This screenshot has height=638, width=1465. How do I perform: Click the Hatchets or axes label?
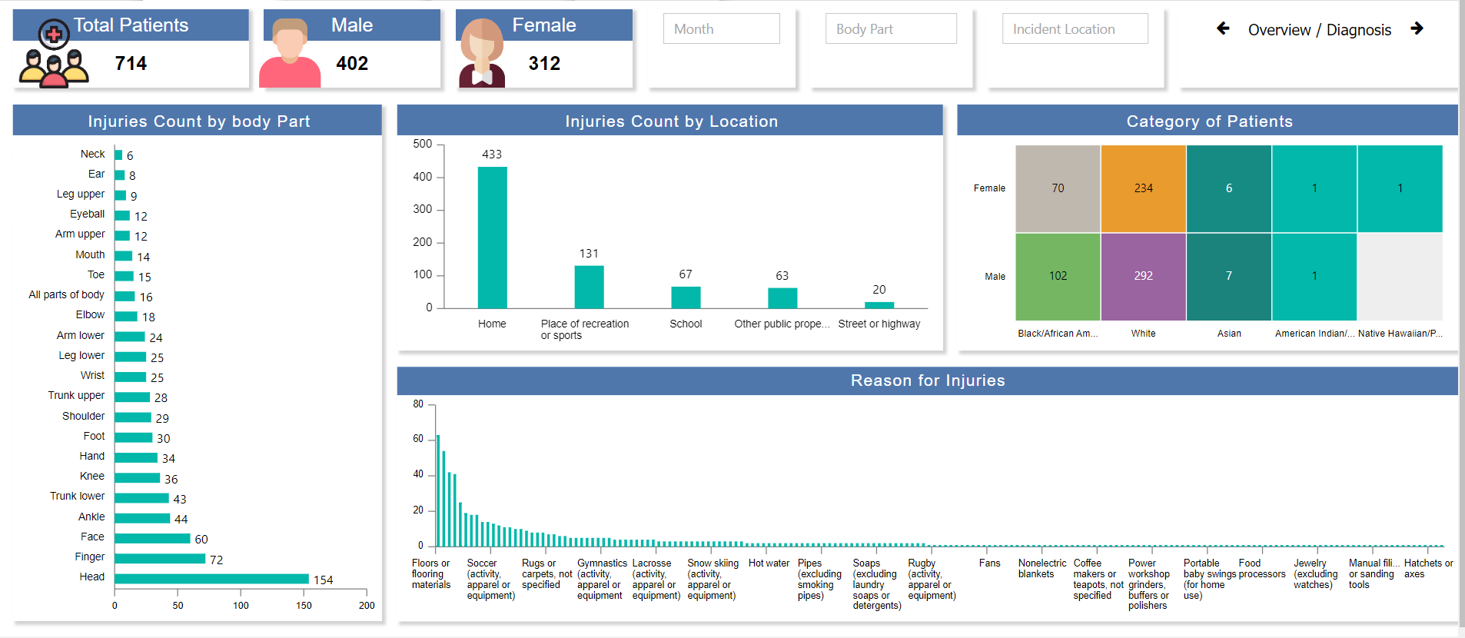pos(1428,569)
